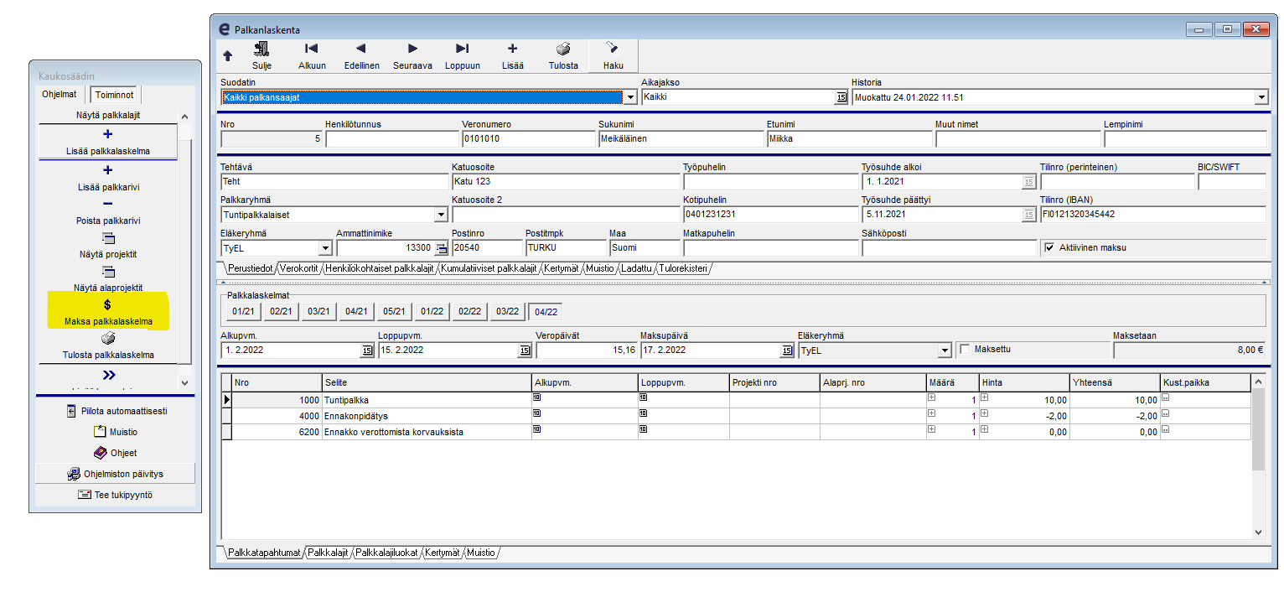
Task: Open the Tulorekisteri tab
Action: point(682,268)
